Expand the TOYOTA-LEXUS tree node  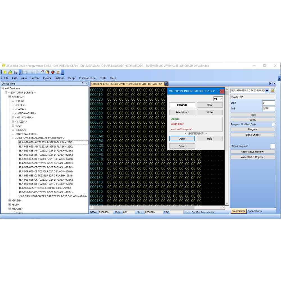pos(13,134)
